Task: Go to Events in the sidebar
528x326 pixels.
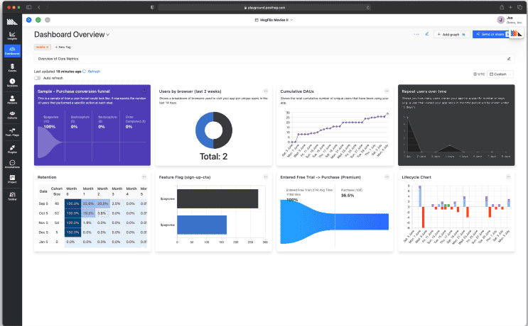Action: pos(12,67)
